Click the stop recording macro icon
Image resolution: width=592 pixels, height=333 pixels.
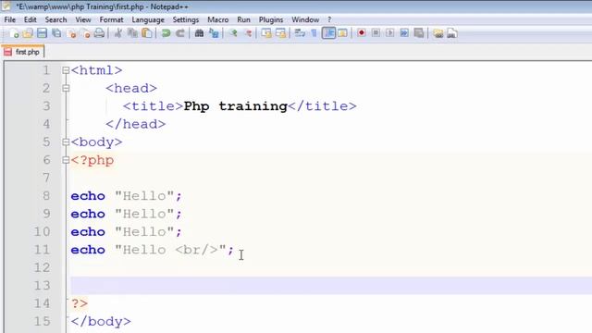[x=376, y=33]
